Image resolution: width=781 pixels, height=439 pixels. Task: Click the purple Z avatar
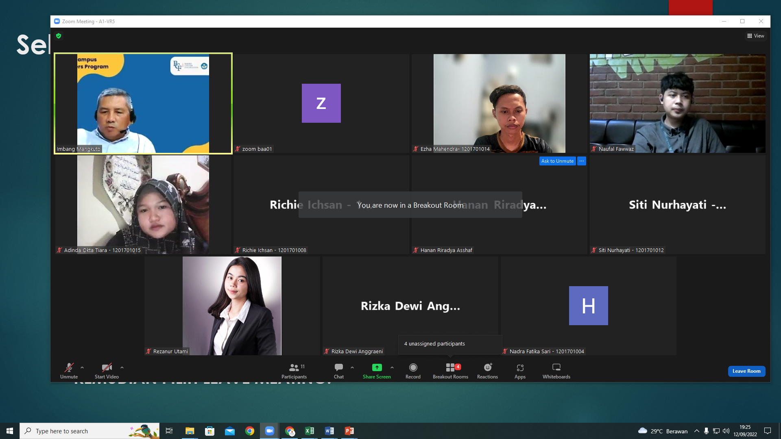pos(321,103)
